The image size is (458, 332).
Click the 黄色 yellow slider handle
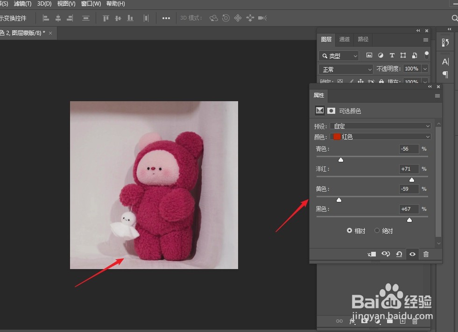coord(339,200)
